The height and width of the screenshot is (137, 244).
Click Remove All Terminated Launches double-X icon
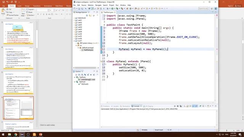pos(181,106)
